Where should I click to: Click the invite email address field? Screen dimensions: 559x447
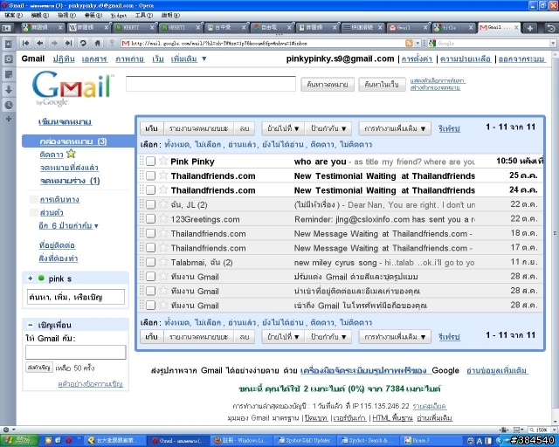coord(76,352)
